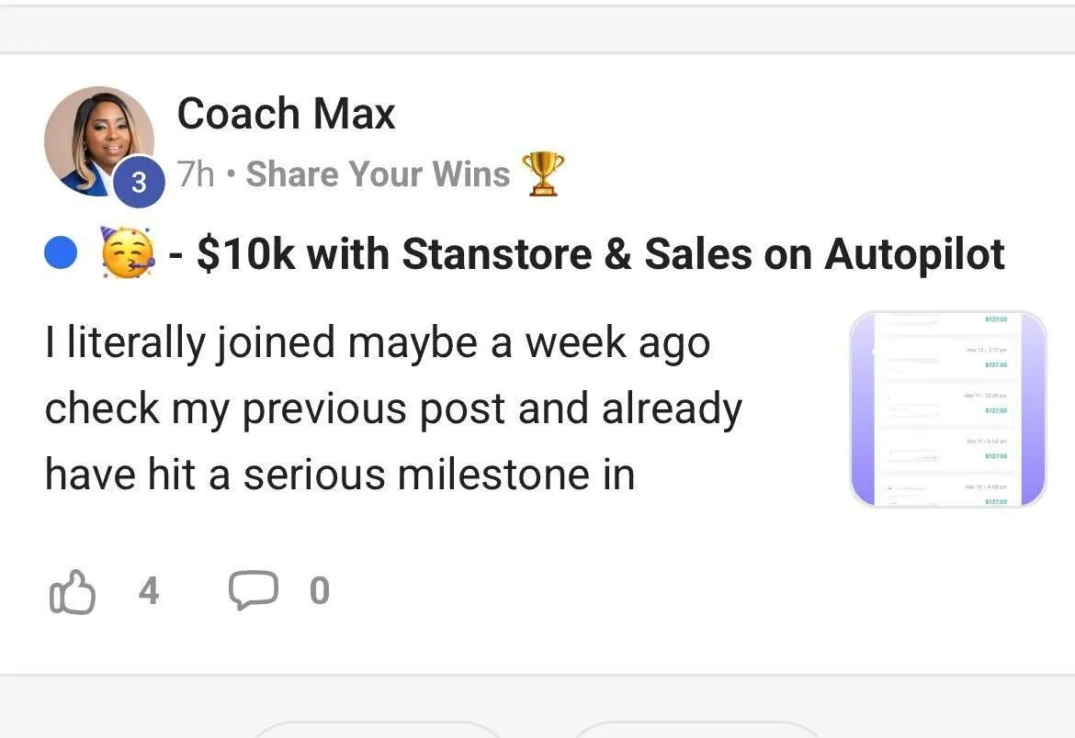Image resolution: width=1075 pixels, height=738 pixels.
Task: Click the comment count number 0
Action: (x=319, y=591)
